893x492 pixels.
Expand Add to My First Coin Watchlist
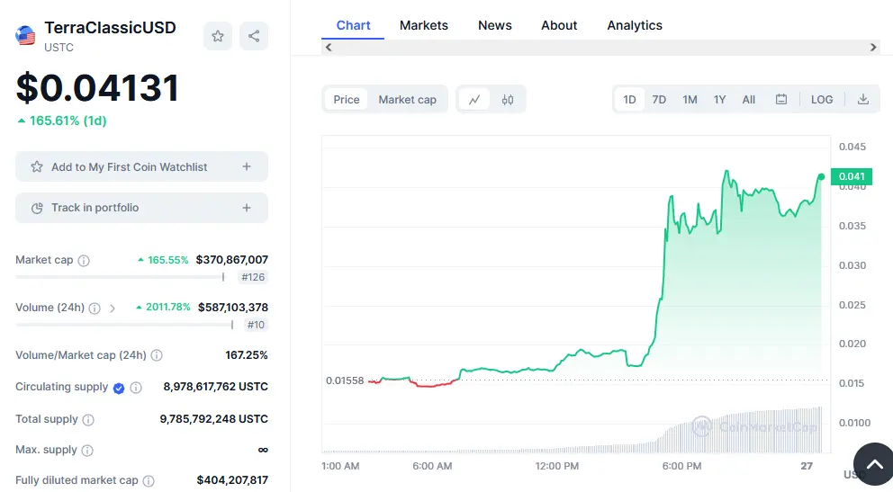pyautogui.click(x=247, y=167)
